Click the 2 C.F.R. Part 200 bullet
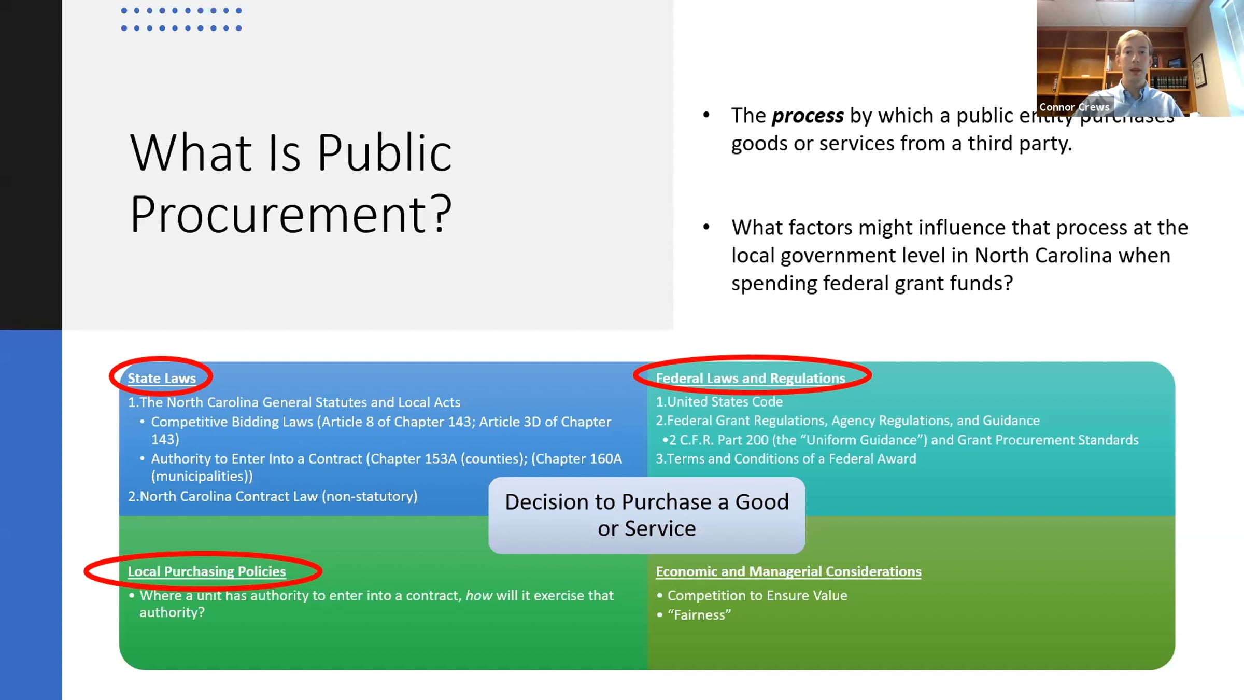The height and width of the screenshot is (700, 1244). pyautogui.click(x=902, y=440)
